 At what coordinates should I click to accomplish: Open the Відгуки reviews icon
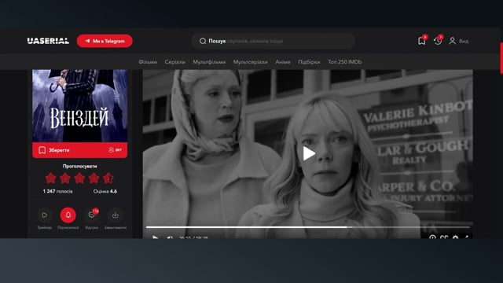[x=92, y=215]
